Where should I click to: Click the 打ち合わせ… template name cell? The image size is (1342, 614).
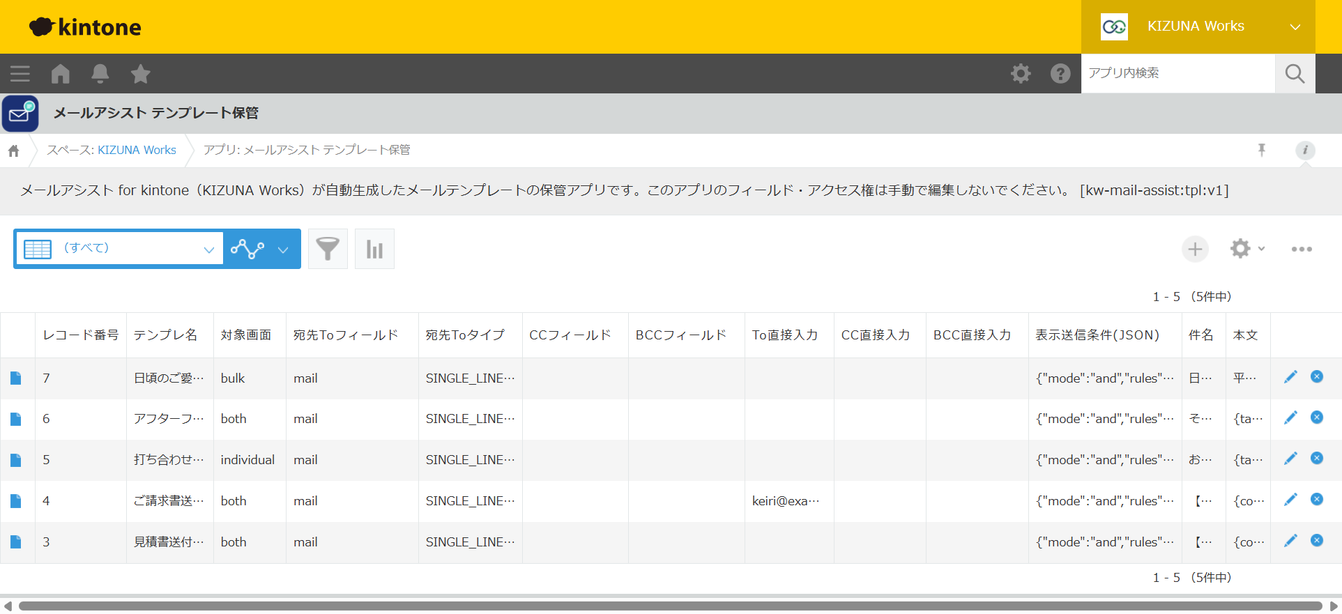[169, 460]
